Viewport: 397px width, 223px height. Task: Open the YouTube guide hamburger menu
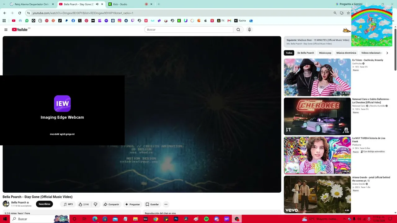(6, 30)
